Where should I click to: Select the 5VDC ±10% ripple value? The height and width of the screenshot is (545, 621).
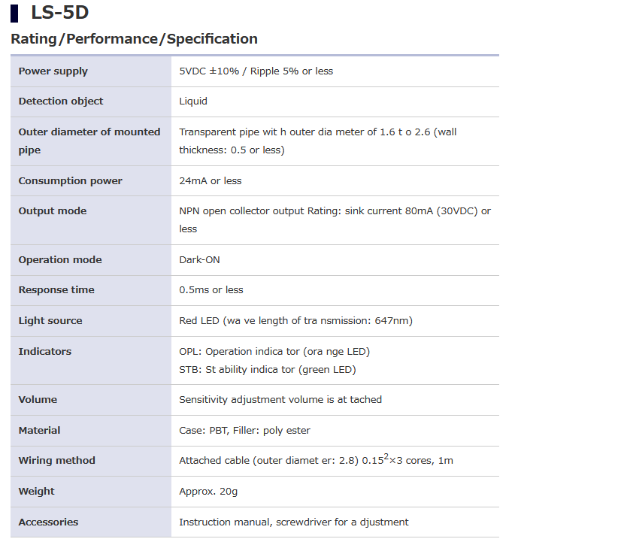tap(256, 71)
